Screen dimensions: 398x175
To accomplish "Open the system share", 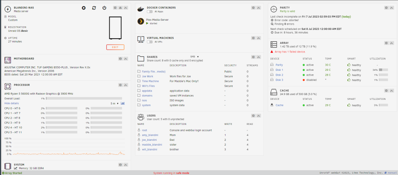I will (146, 105).
